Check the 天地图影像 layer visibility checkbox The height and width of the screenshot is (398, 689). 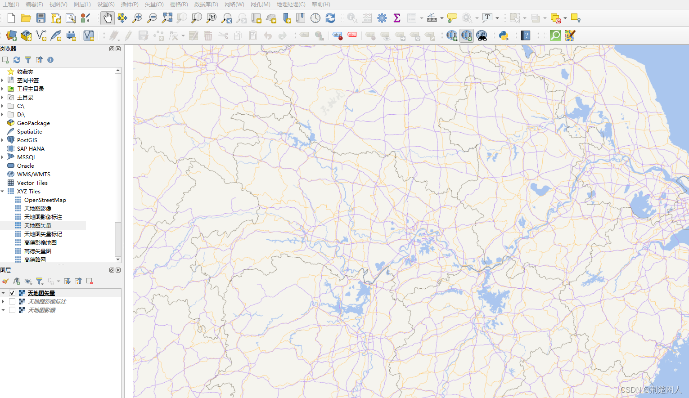(12, 310)
